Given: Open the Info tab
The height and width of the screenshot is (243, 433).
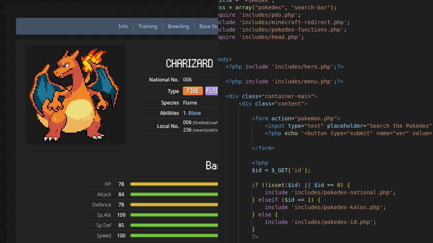Looking at the screenshot, I should pos(123,26).
